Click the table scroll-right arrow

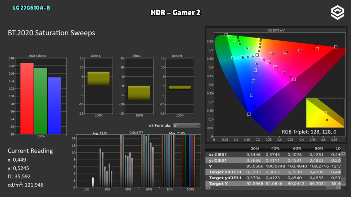pos(338,188)
